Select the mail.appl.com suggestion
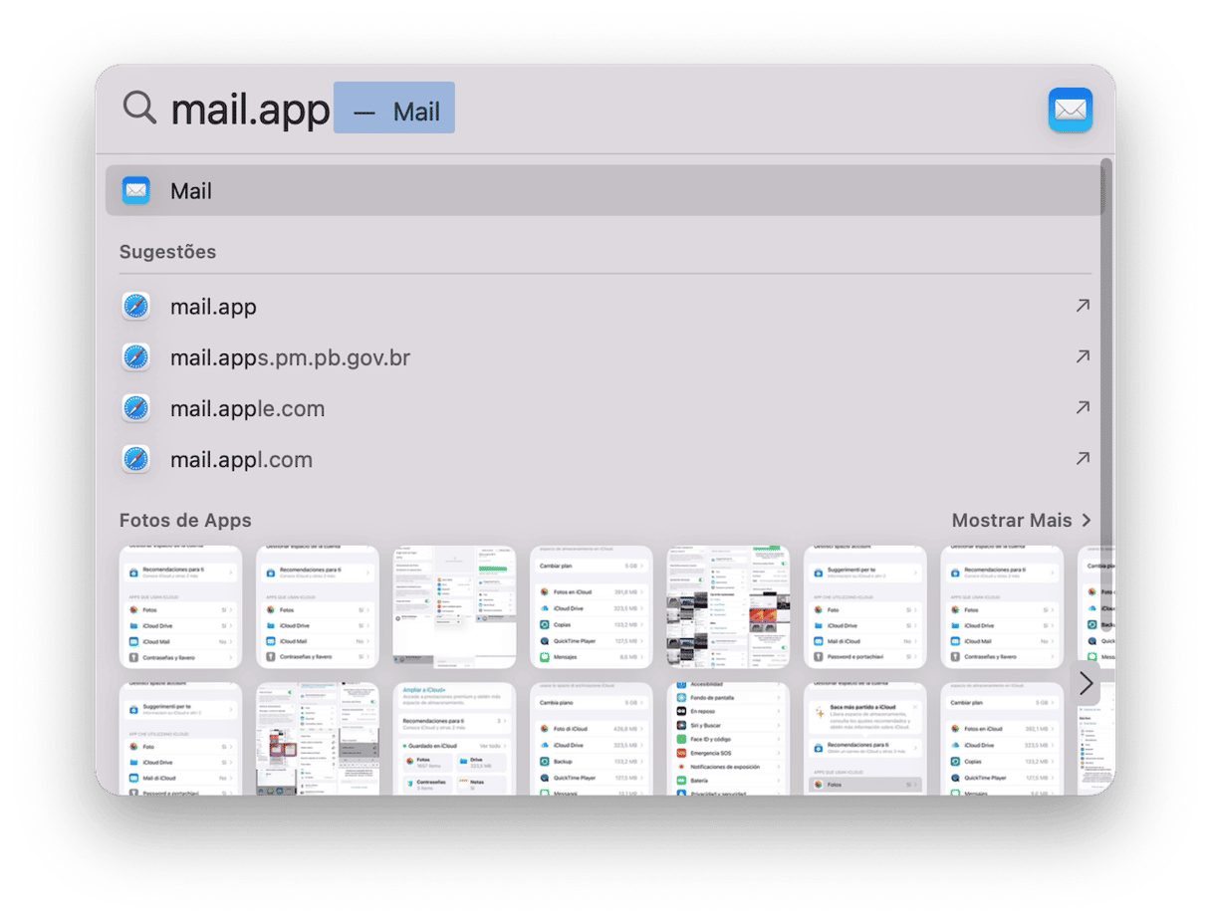Image resolution: width=1211 pixels, height=921 pixels. 605,459
